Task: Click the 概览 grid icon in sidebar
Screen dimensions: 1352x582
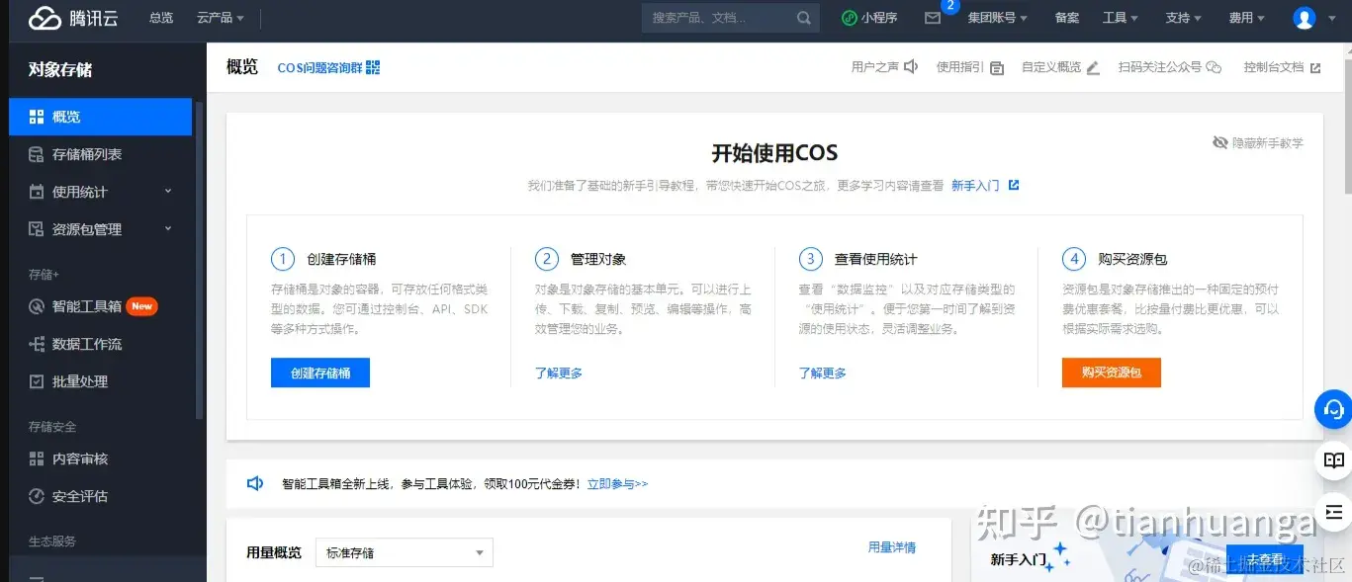Action: pyautogui.click(x=37, y=117)
